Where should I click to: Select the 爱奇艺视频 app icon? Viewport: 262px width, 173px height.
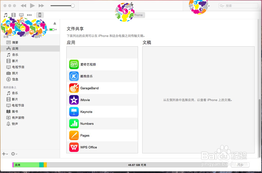(74, 64)
